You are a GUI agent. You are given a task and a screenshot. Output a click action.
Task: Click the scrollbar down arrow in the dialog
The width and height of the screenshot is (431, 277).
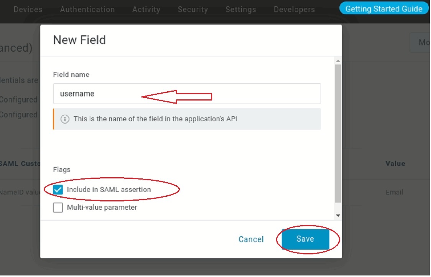338,216
